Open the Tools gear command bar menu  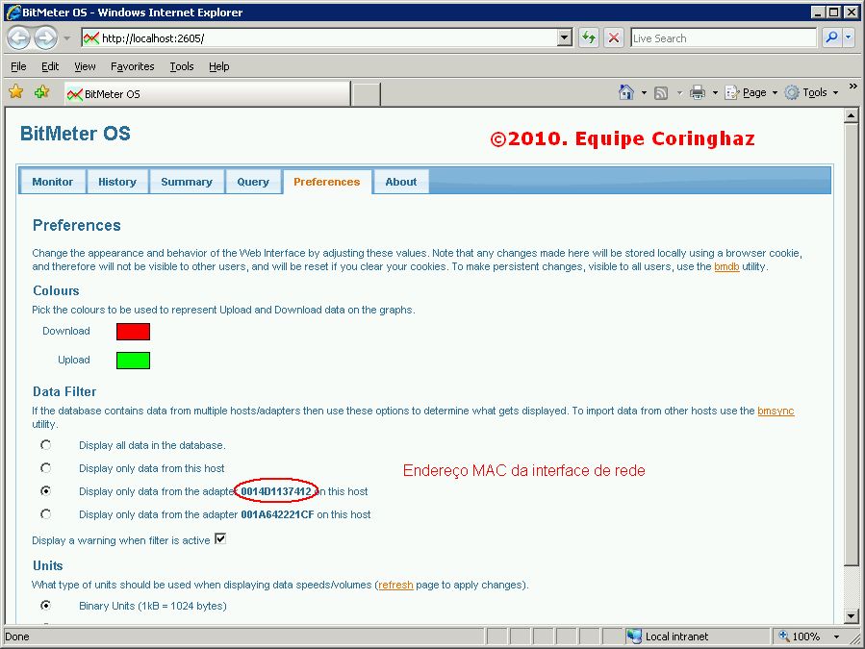[x=811, y=92]
